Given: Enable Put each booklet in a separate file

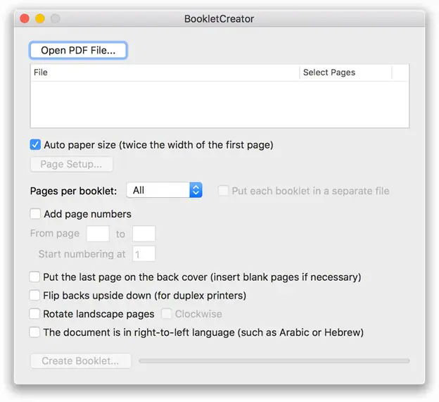Looking at the screenshot, I should coord(223,191).
